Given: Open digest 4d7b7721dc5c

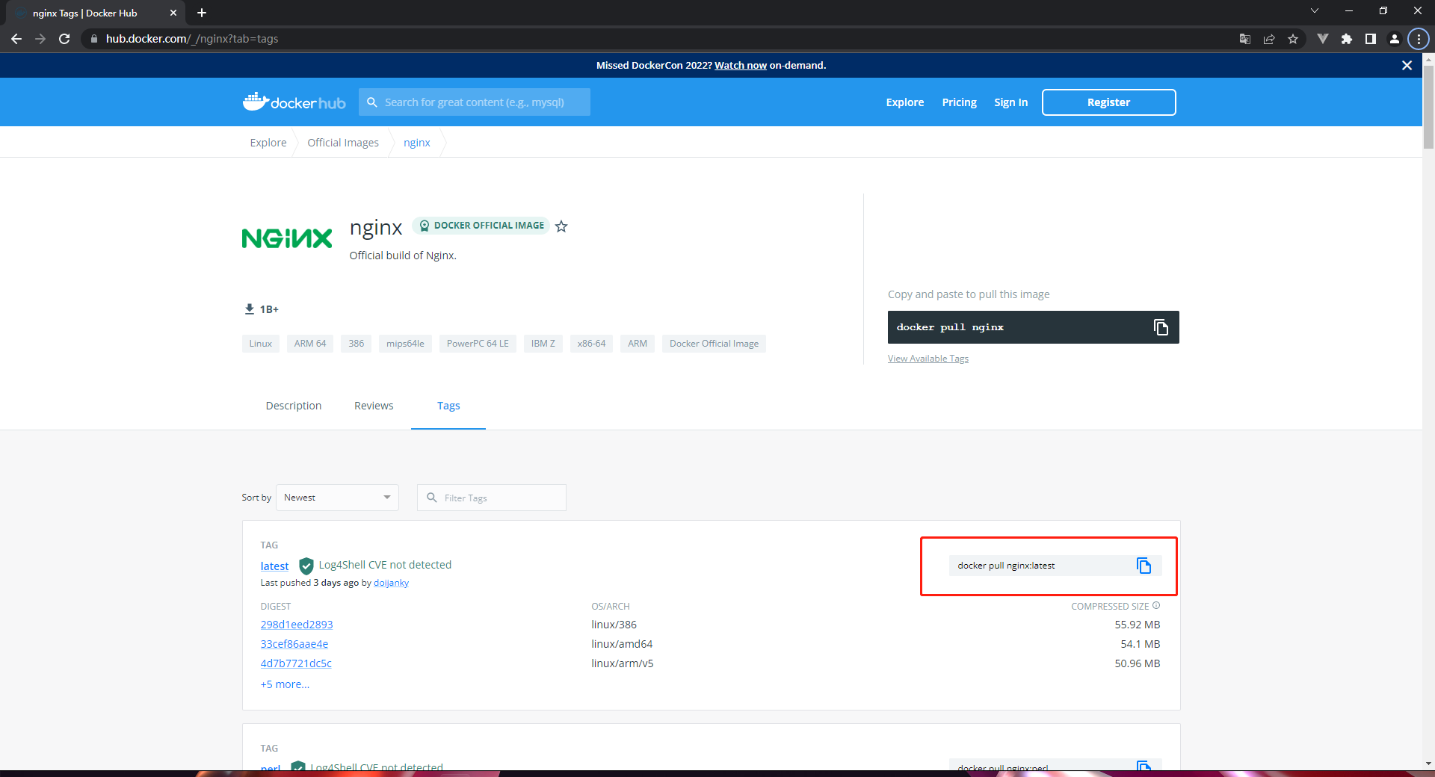Looking at the screenshot, I should 296,663.
